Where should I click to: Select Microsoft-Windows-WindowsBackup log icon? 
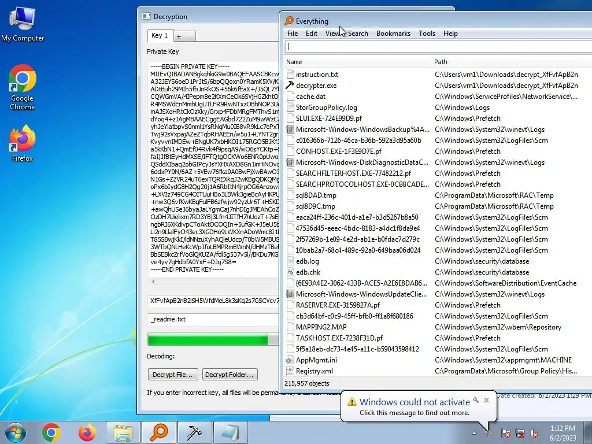click(290, 129)
